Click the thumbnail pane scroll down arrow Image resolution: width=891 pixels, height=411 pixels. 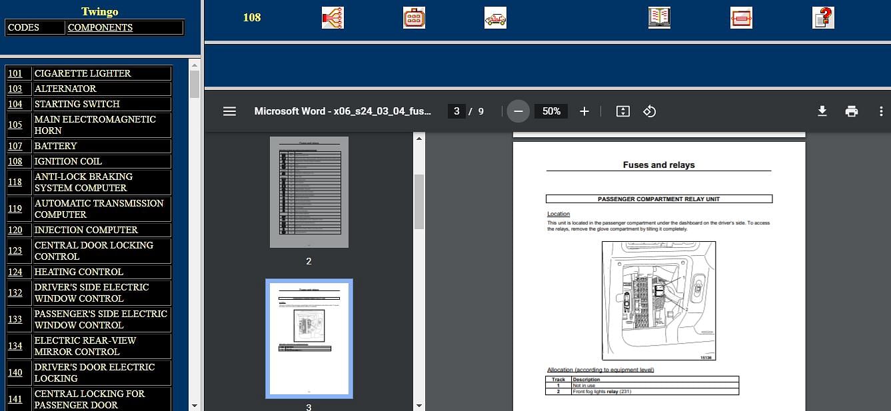click(x=419, y=405)
